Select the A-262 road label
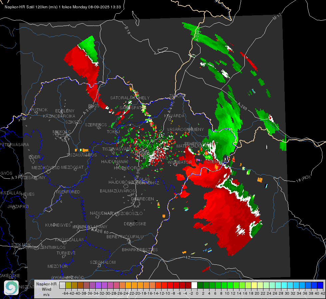Screen dimensions: 326x299 [197, 36]
